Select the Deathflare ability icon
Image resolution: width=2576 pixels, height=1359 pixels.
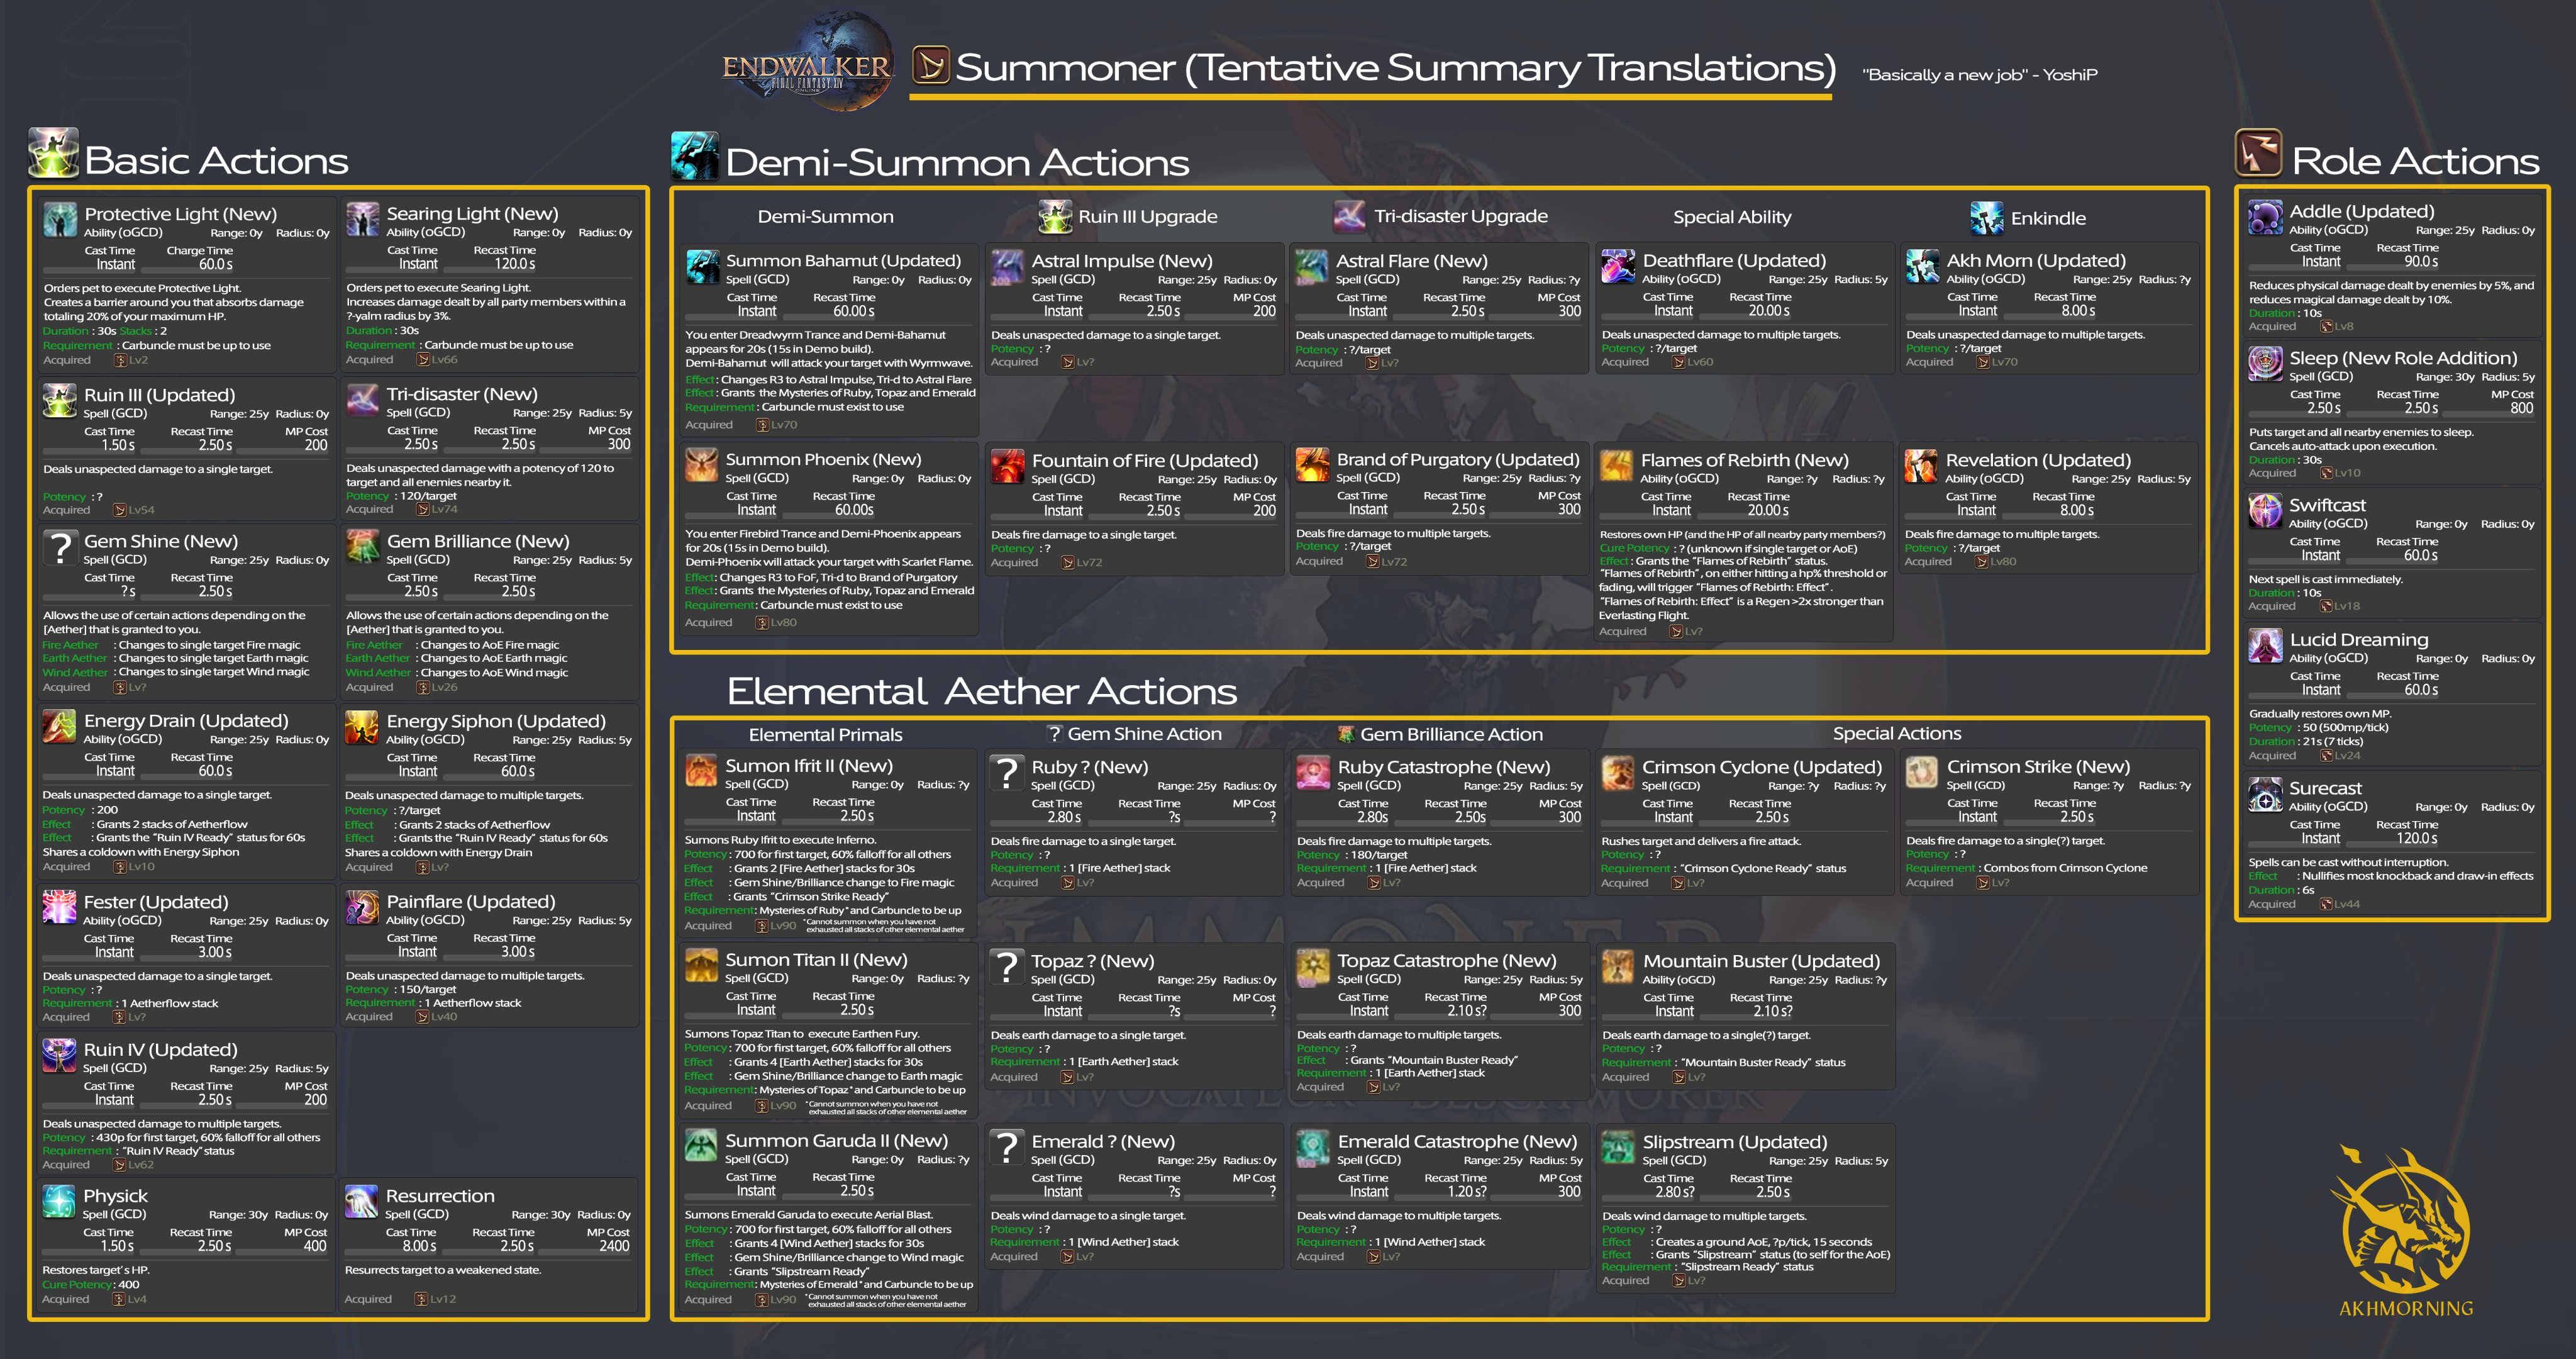pyautogui.click(x=1618, y=267)
